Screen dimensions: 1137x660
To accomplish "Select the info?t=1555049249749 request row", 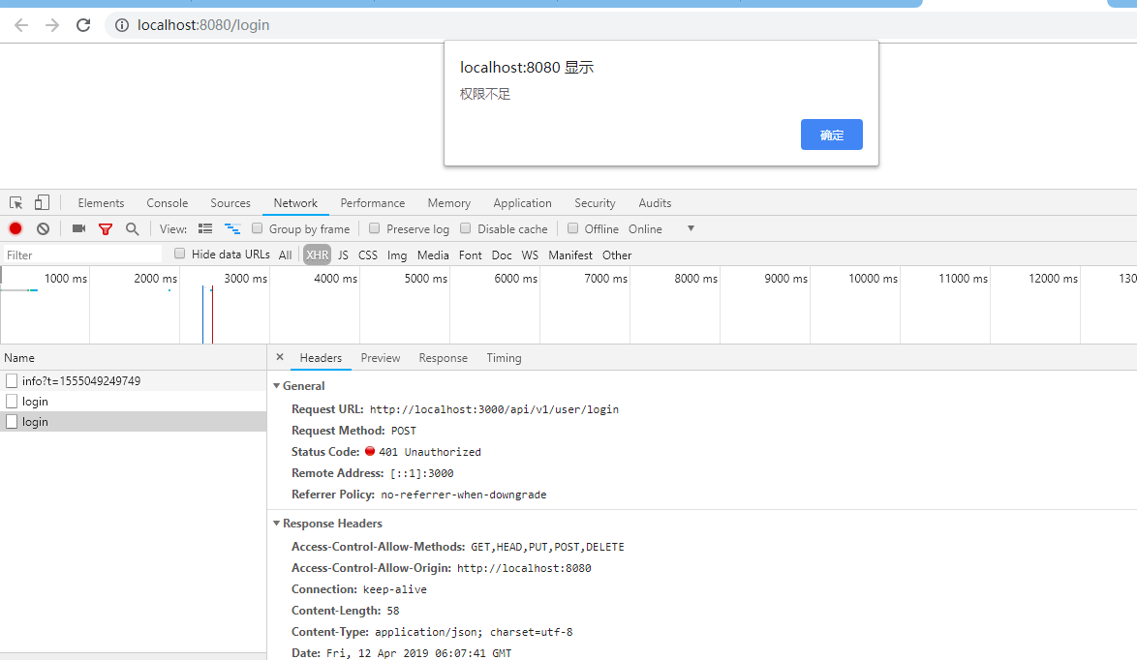I will point(134,381).
